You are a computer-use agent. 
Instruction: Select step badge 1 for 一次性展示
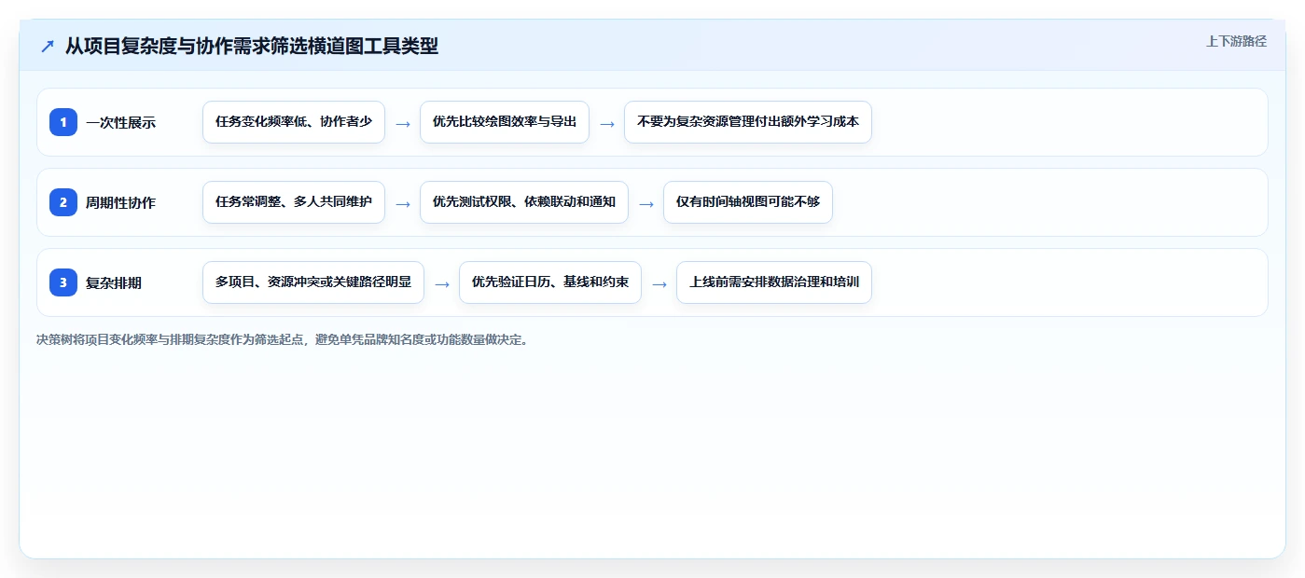tap(63, 122)
